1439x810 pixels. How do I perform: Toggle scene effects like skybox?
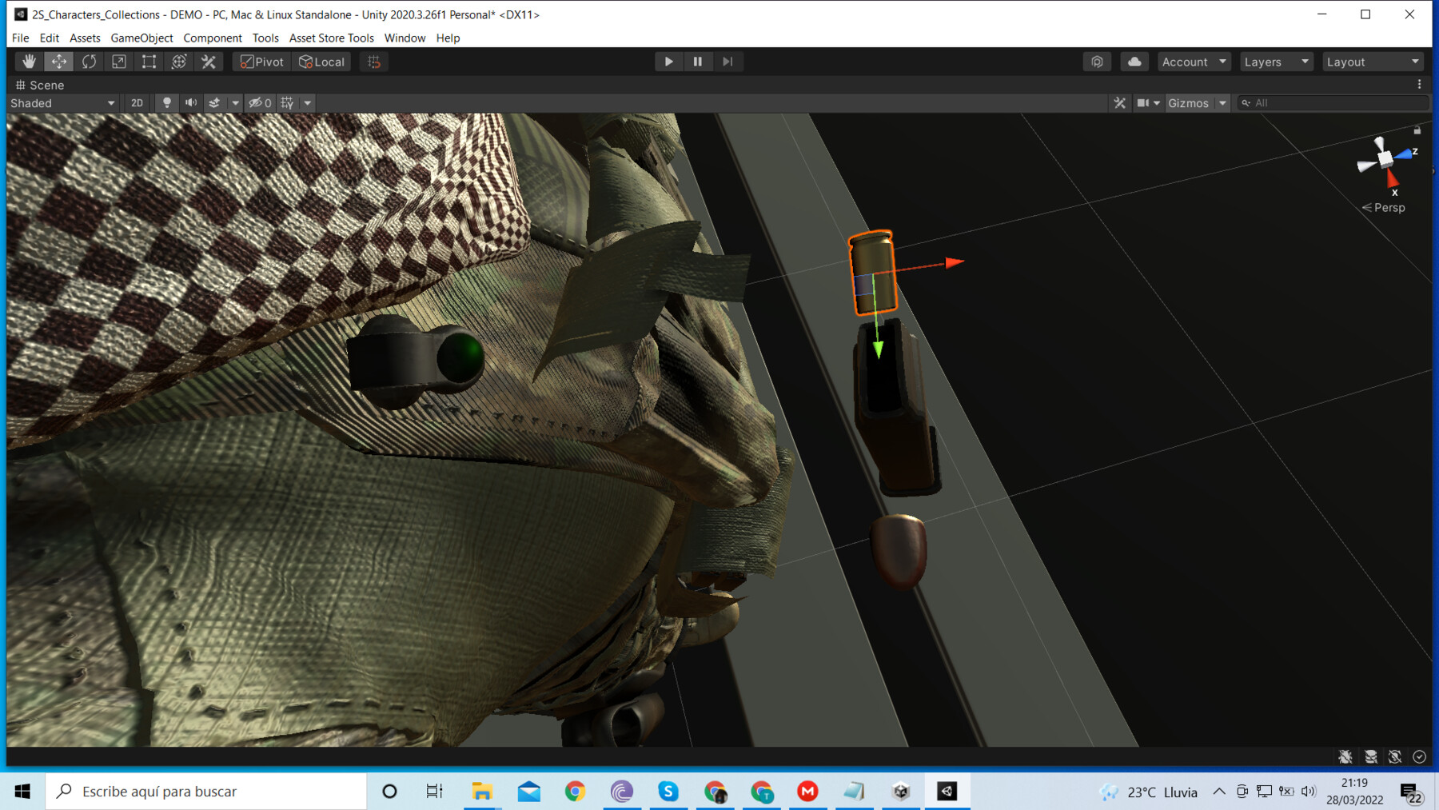pyautogui.click(x=214, y=103)
